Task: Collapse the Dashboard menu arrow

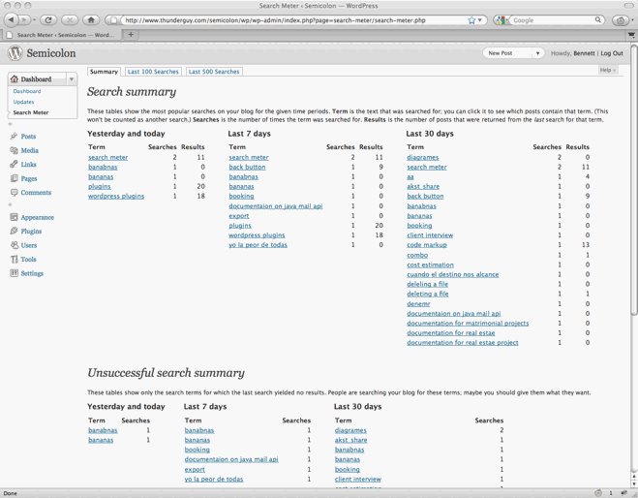Action: (72, 79)
